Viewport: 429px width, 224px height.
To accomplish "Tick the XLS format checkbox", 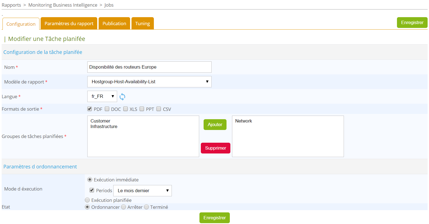I will [126, 109].
